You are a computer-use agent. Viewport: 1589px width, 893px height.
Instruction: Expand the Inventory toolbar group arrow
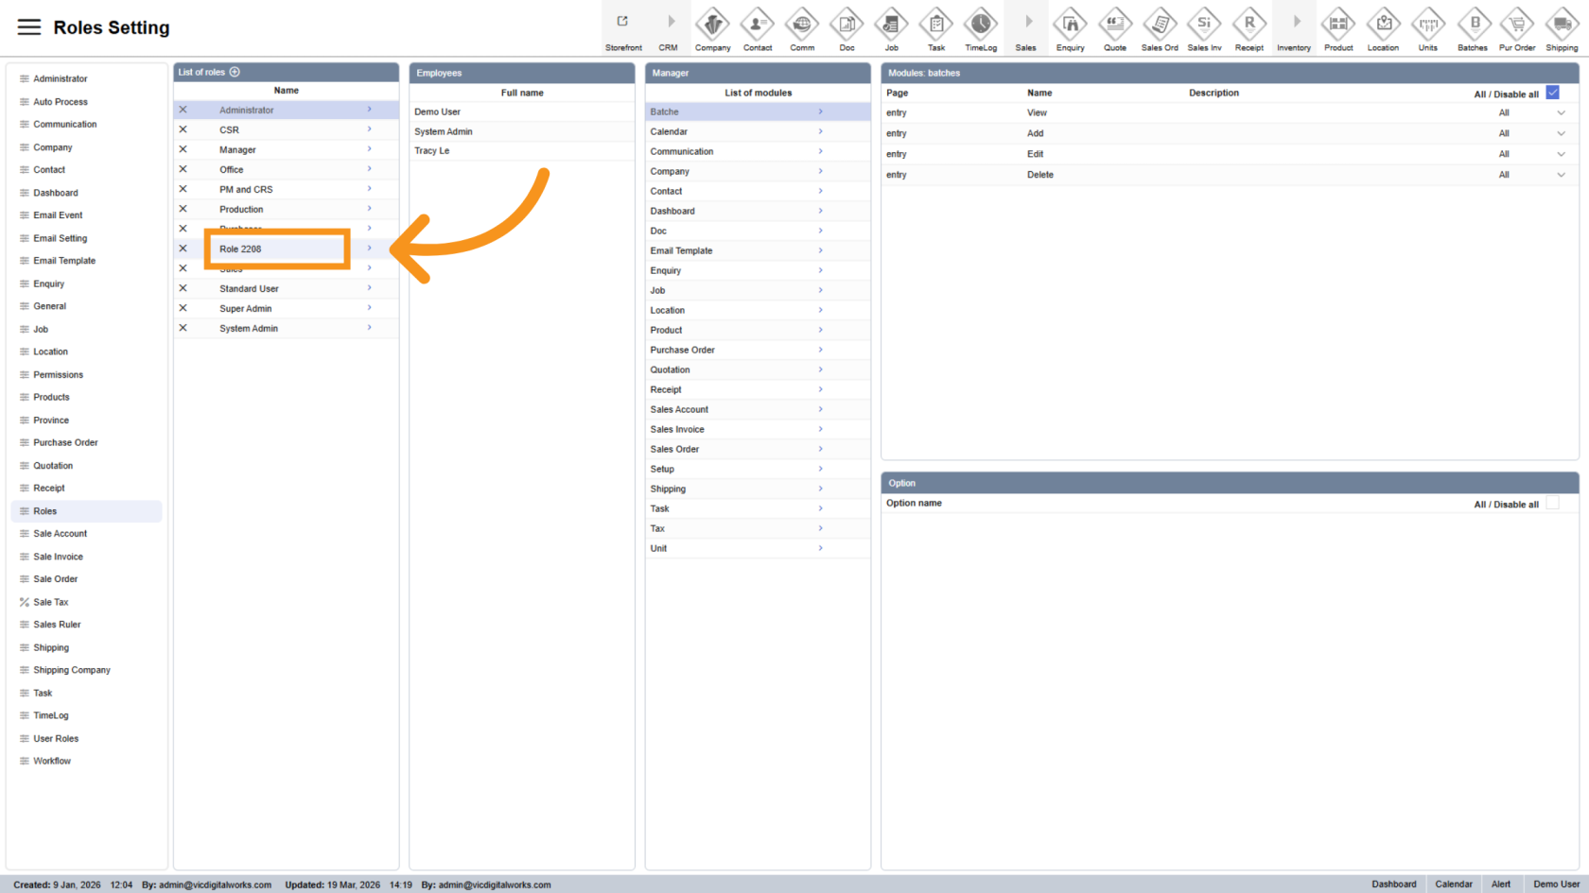(x=1294, y=23)
